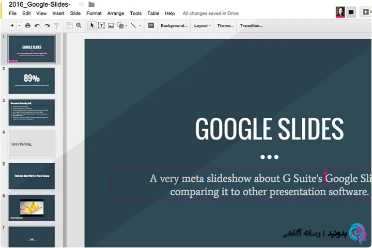The image size is (372, 248).
Task: Select slide 2 thumbnail showing 89%
Action: (x=32, y=81)
